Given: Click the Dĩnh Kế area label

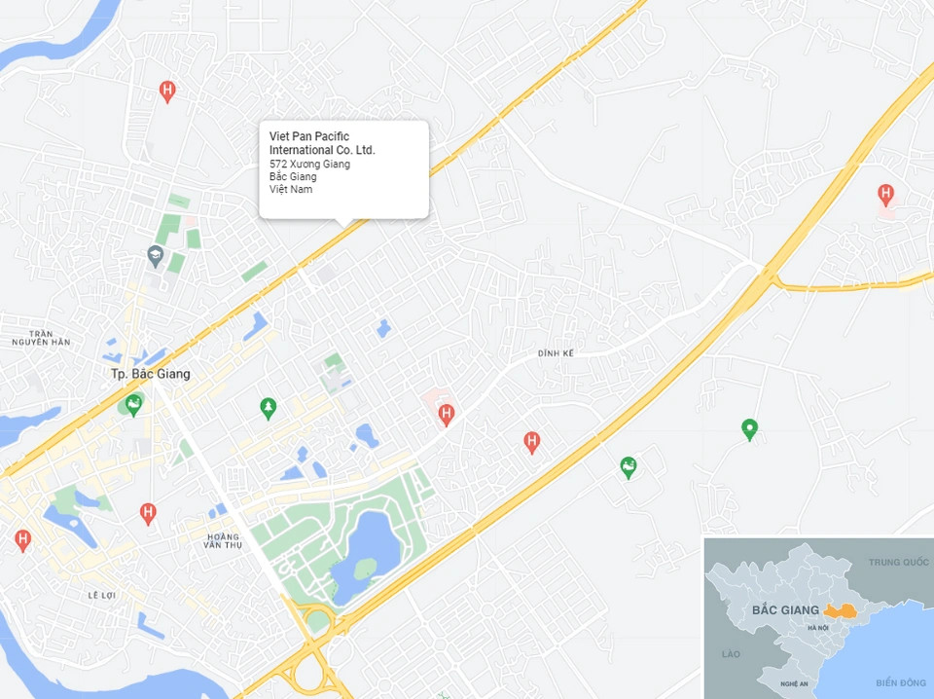Looking at the screenshot, I should pos(556,353).
